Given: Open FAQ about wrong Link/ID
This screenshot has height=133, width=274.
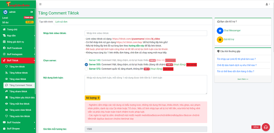Looking at the screenshot, I should click(x=236, y=59).
